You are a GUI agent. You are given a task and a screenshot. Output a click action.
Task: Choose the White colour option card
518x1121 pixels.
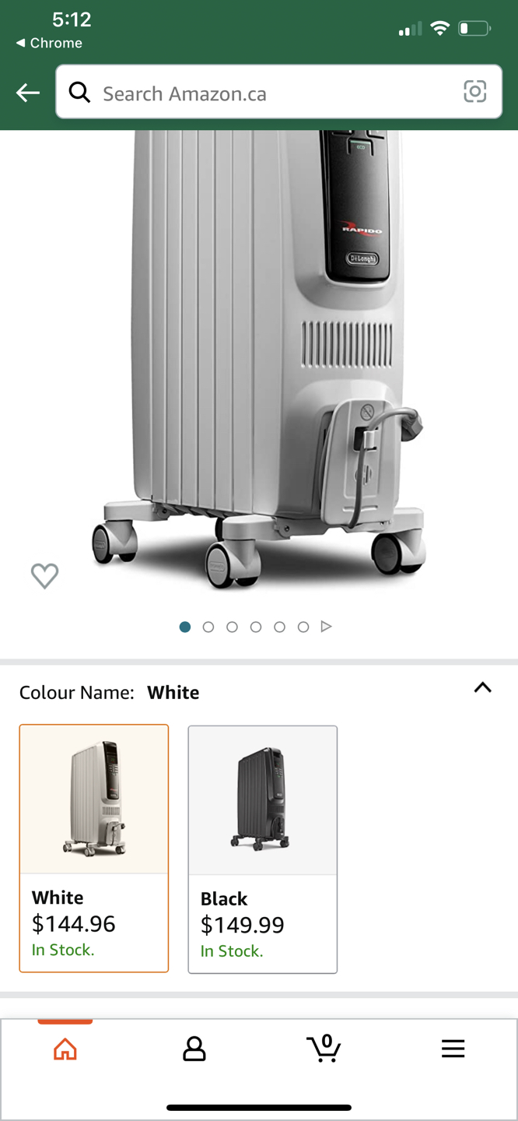(x=94, y=849)
